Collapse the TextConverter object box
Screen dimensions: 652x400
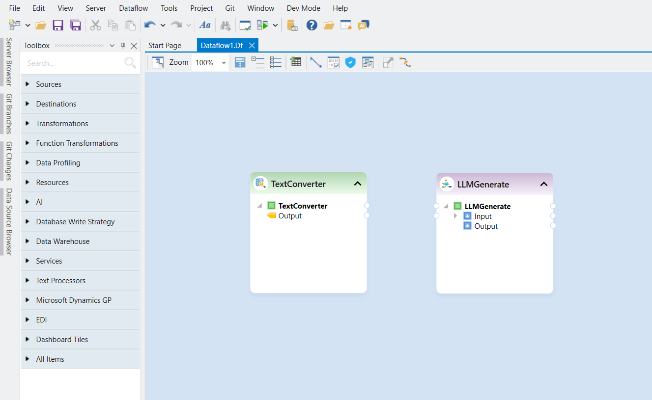click(x=358, y=184)
